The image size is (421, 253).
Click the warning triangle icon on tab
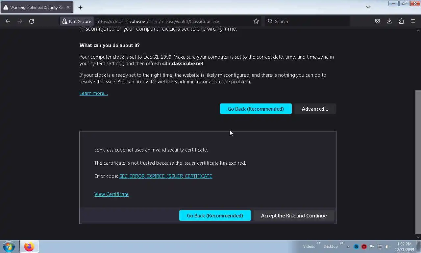pos(6,7)
